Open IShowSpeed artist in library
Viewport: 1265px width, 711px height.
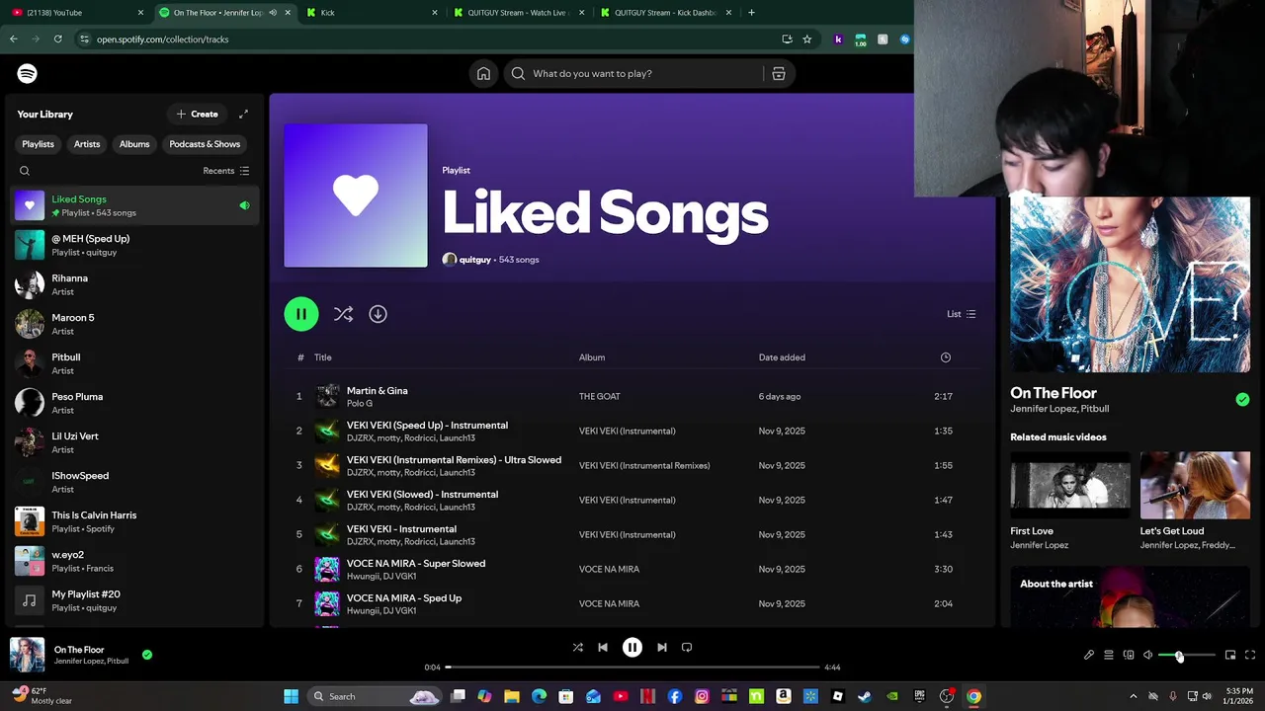[135, 482]
